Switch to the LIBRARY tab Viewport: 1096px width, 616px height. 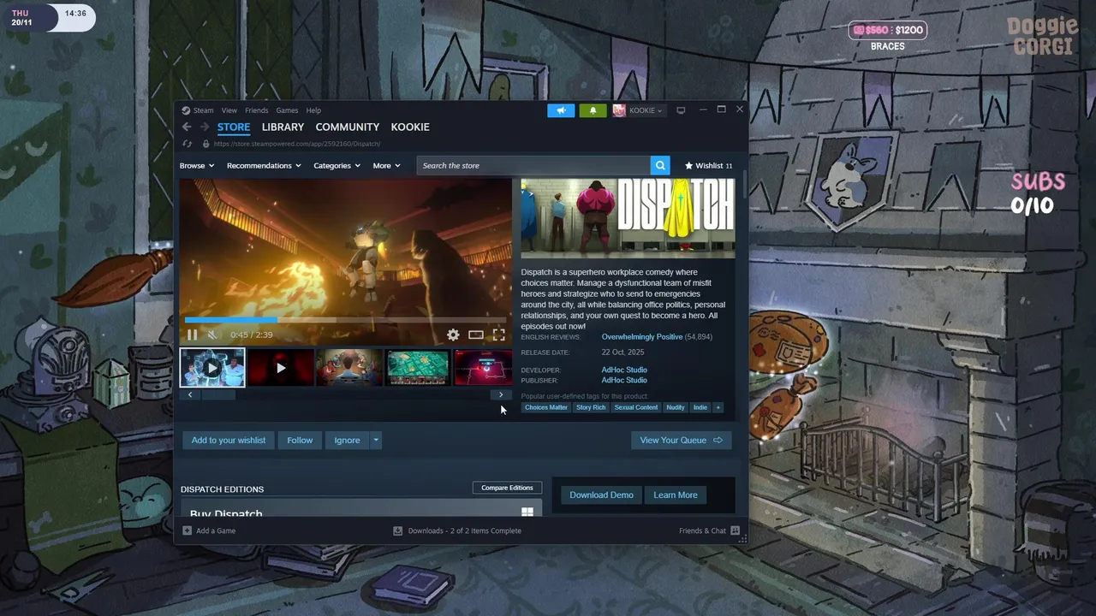click(283, 127)
